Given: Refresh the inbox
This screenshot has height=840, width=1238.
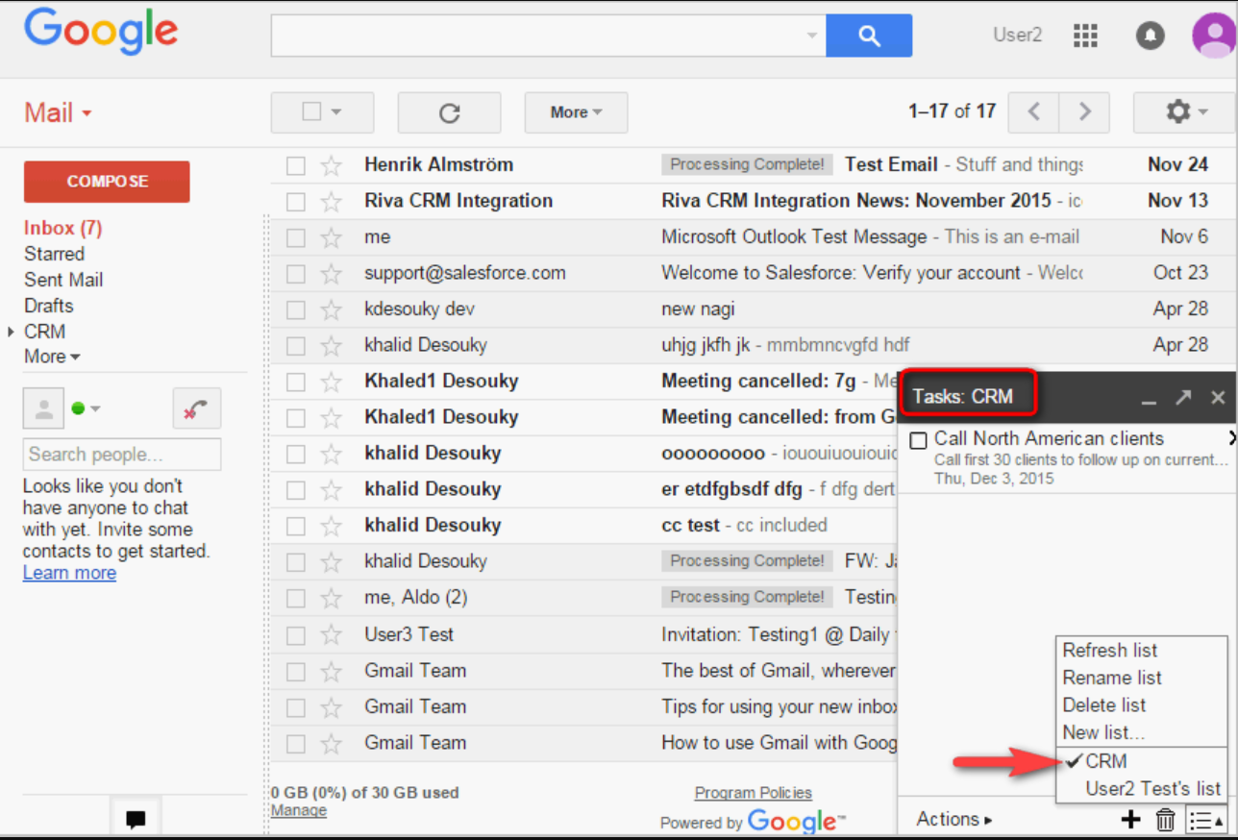Looking at the screenshot, I should point(449,112).
